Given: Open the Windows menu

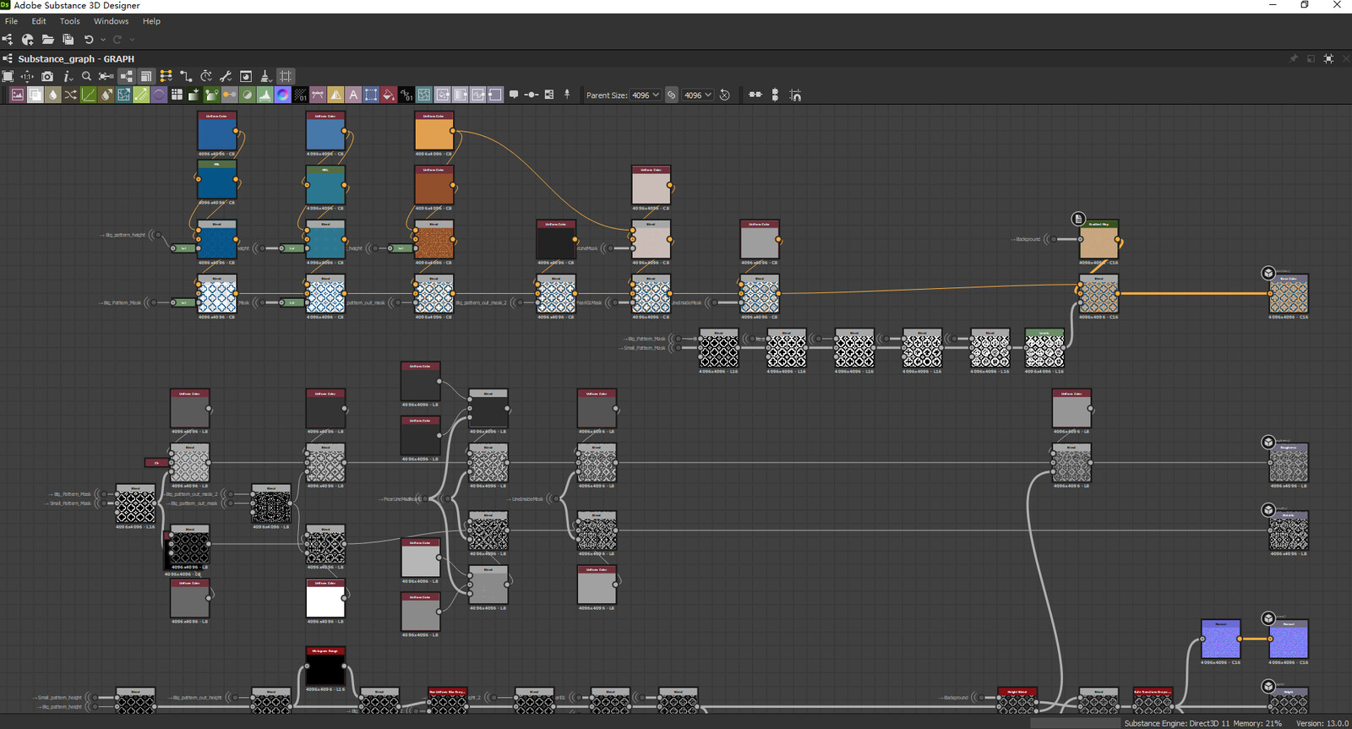Looking at the screenshot, I should click(111, 21).
